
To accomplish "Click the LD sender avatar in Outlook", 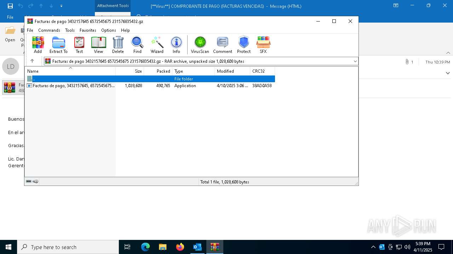I will [x=11, y=66].
